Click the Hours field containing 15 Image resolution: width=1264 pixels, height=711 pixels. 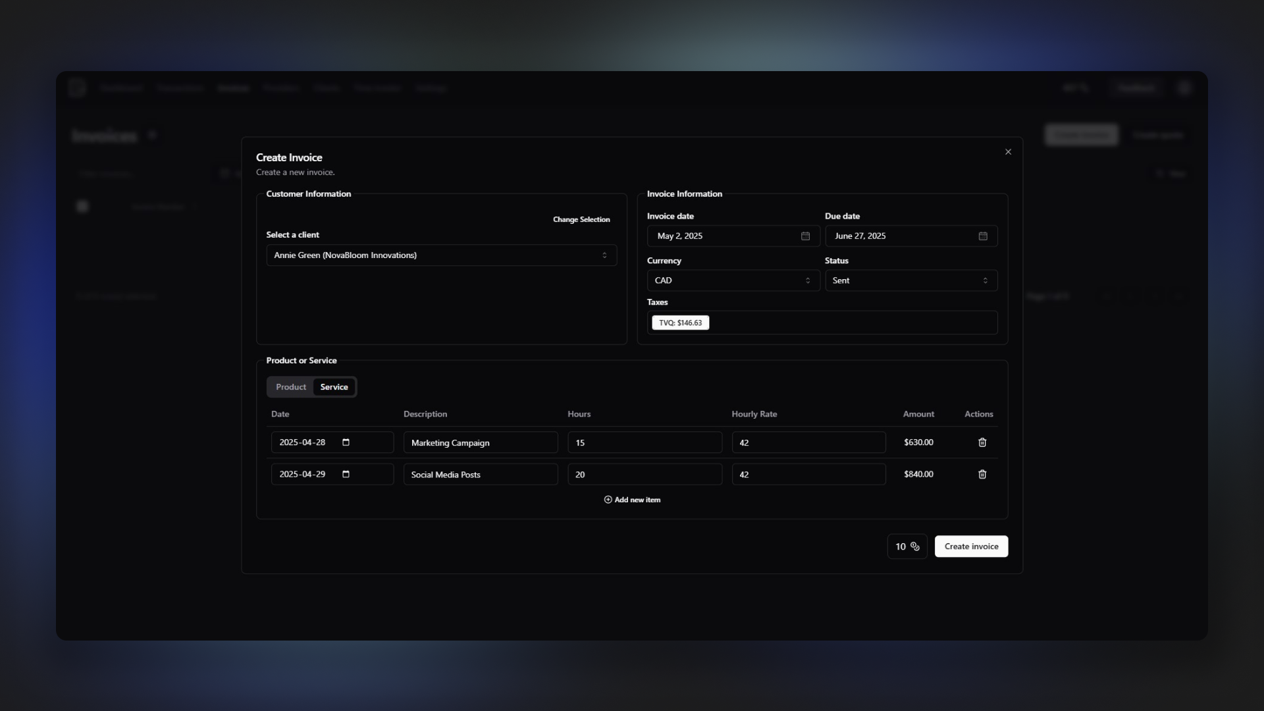click(645, 442)
